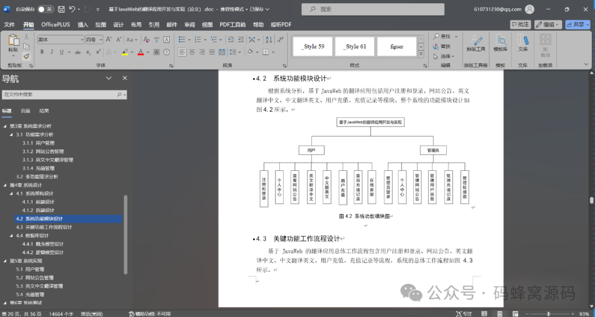595x317 pixels.
Task: Click the Paste (粘贴) clipboard icon
Action: point(13,40)
